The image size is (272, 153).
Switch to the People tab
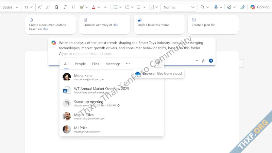point(80,64)
